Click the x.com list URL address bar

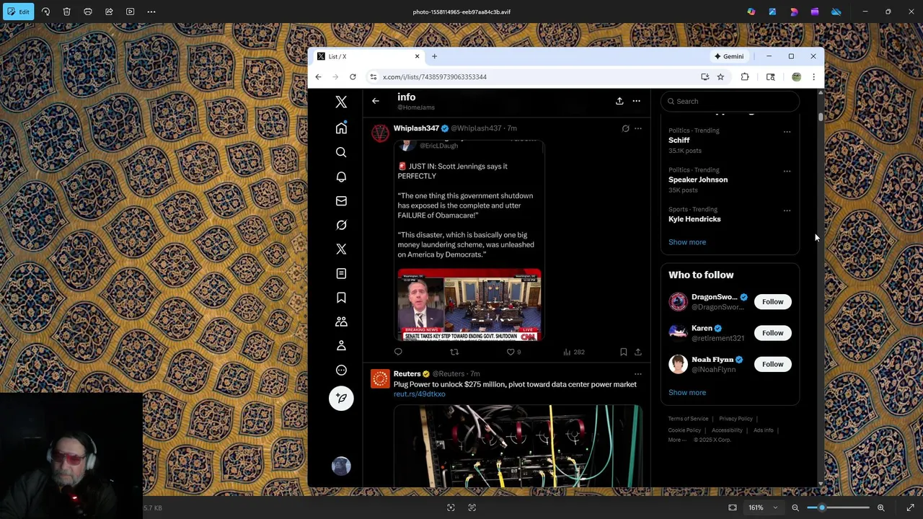435,76
